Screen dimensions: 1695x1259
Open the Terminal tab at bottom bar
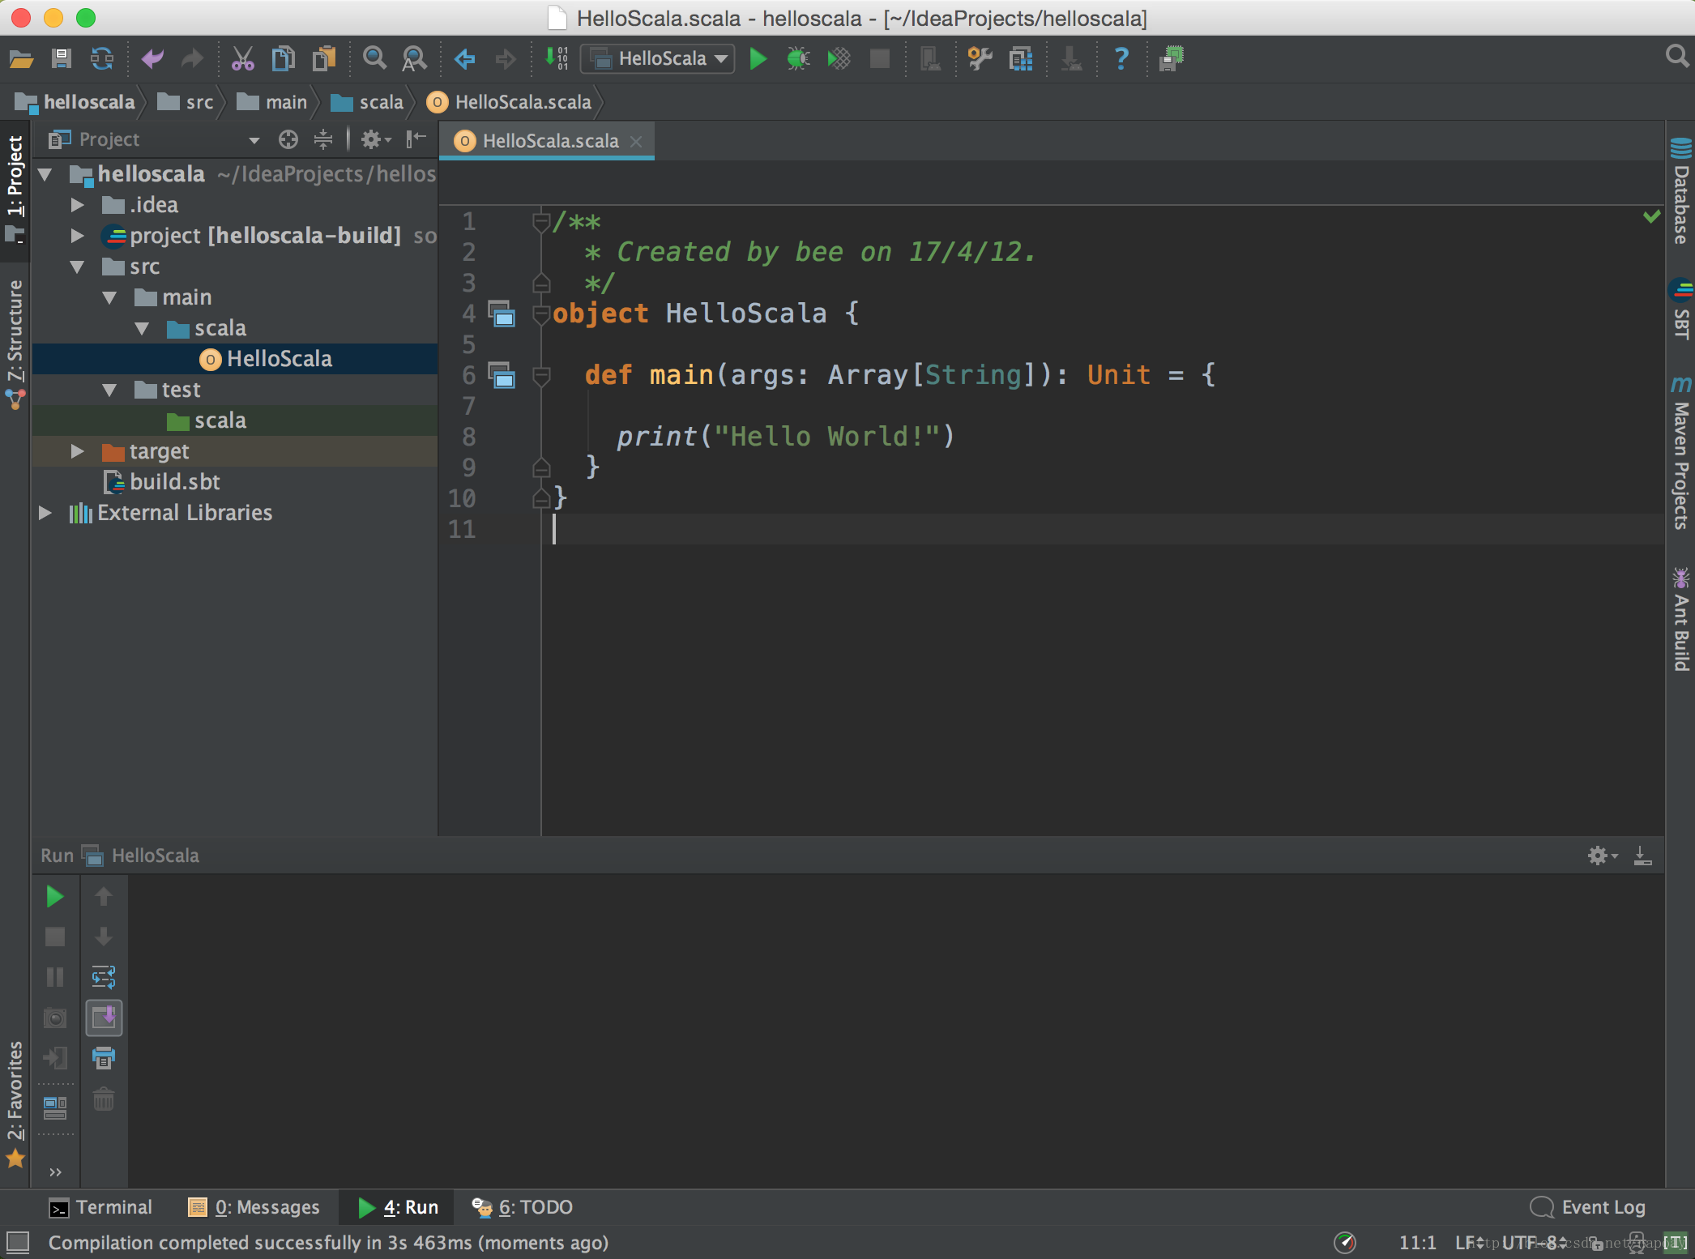click(103, 1206)
